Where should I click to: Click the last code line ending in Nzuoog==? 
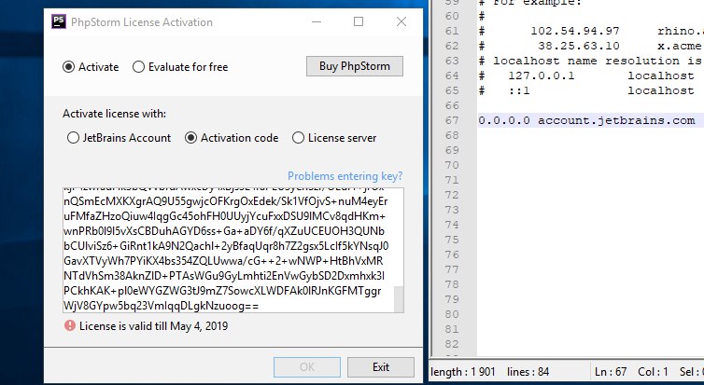point(162,306)
